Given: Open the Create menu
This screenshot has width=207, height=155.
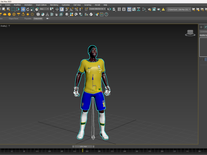Looking at the screenshot, I should tap(8, 5).
